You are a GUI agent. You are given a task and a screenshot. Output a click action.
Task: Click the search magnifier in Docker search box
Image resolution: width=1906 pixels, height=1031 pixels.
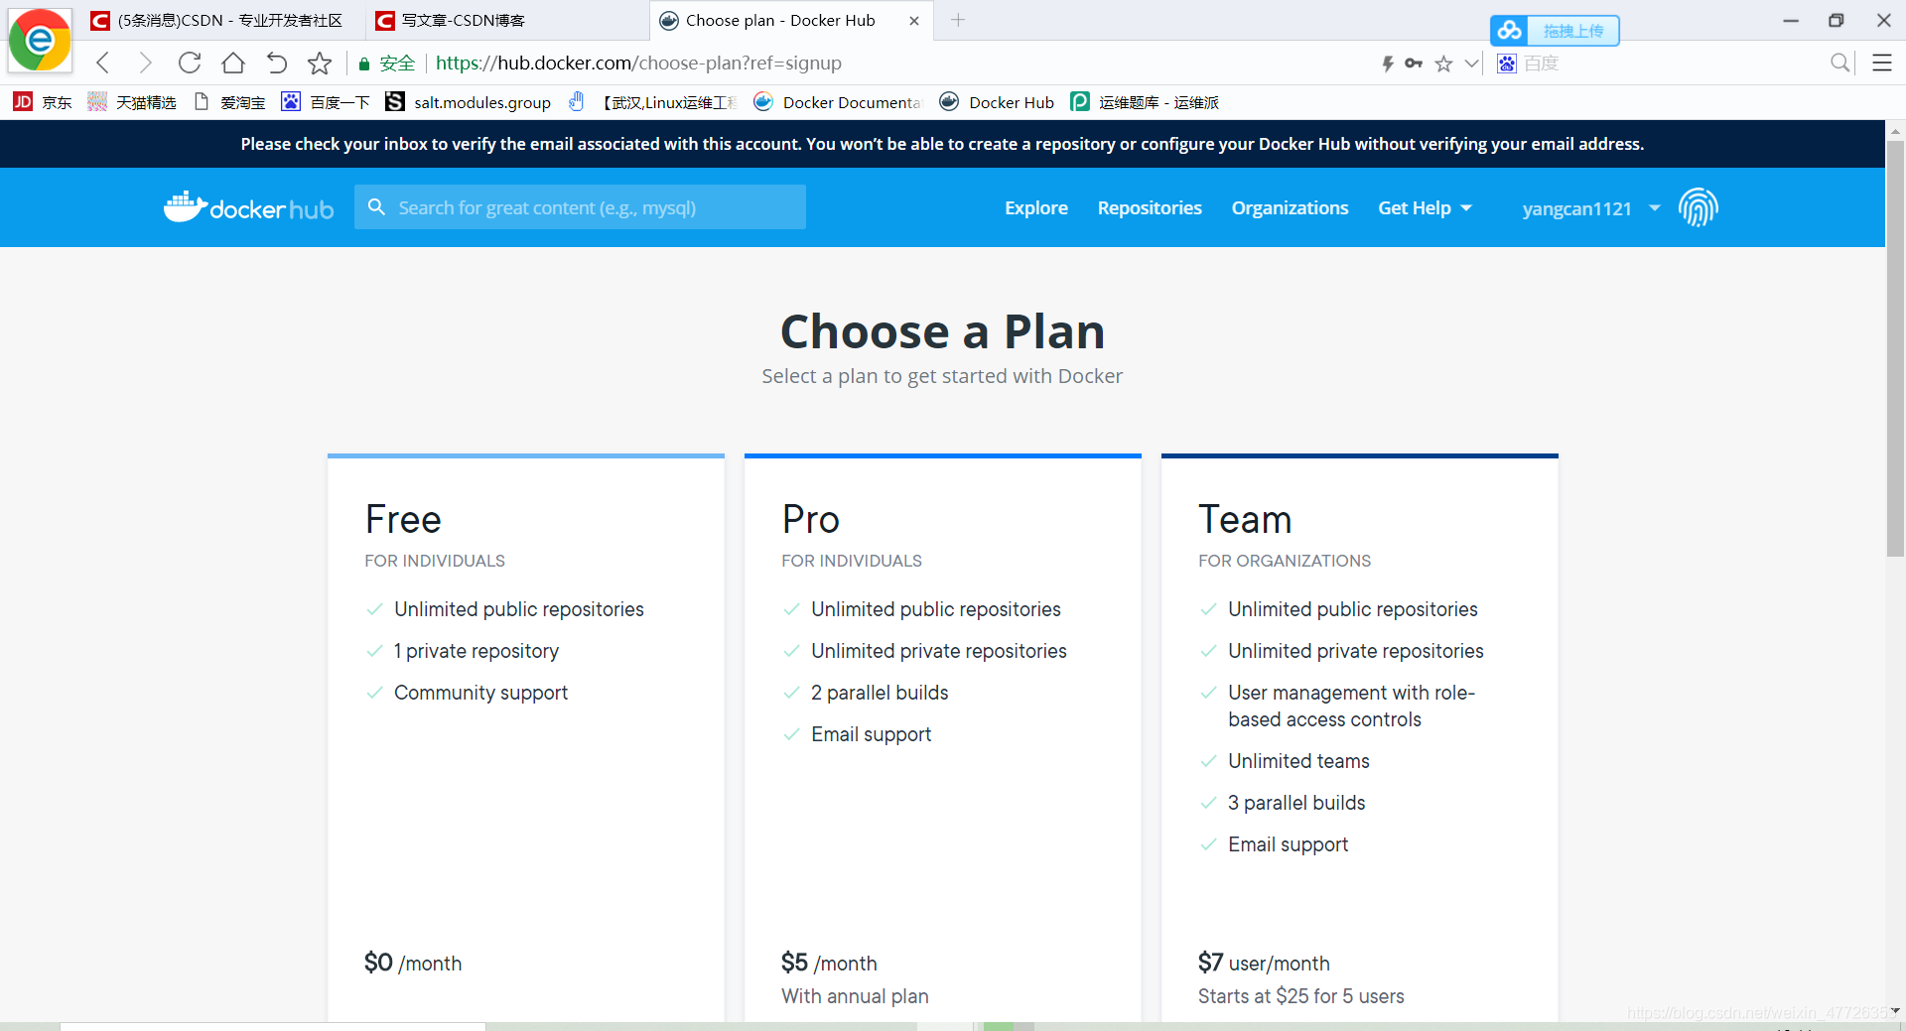point(376,207)
